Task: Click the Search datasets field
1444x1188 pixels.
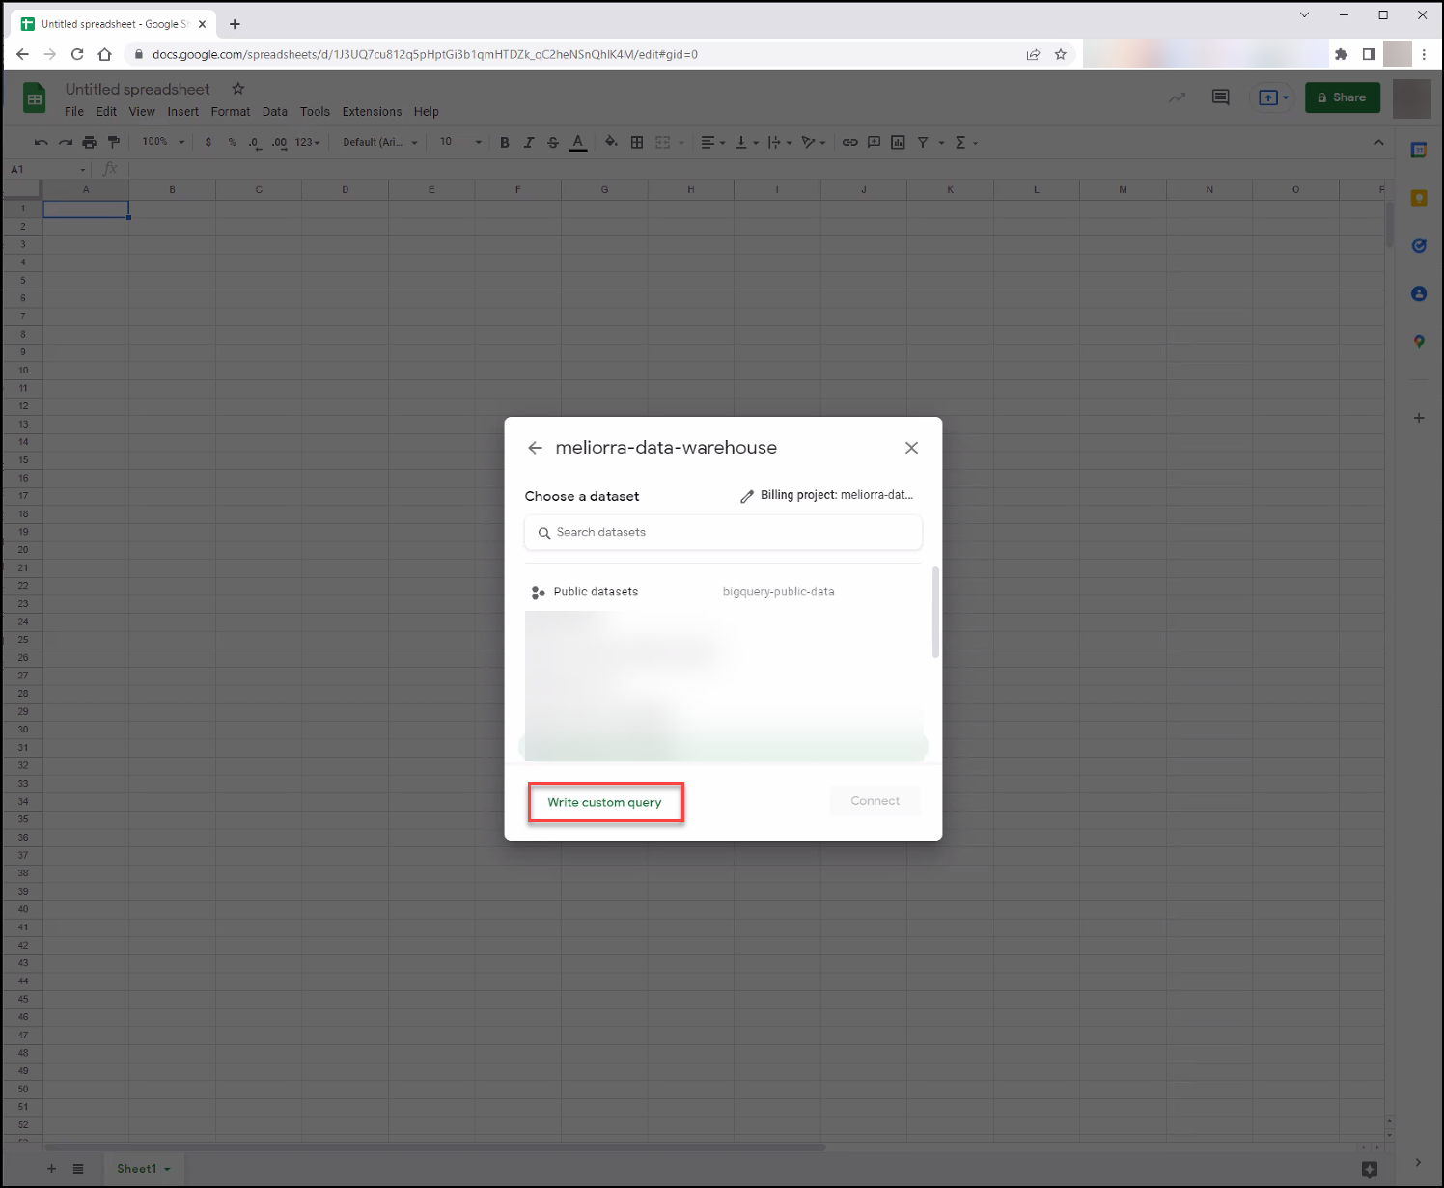Action: coord(723,533)
